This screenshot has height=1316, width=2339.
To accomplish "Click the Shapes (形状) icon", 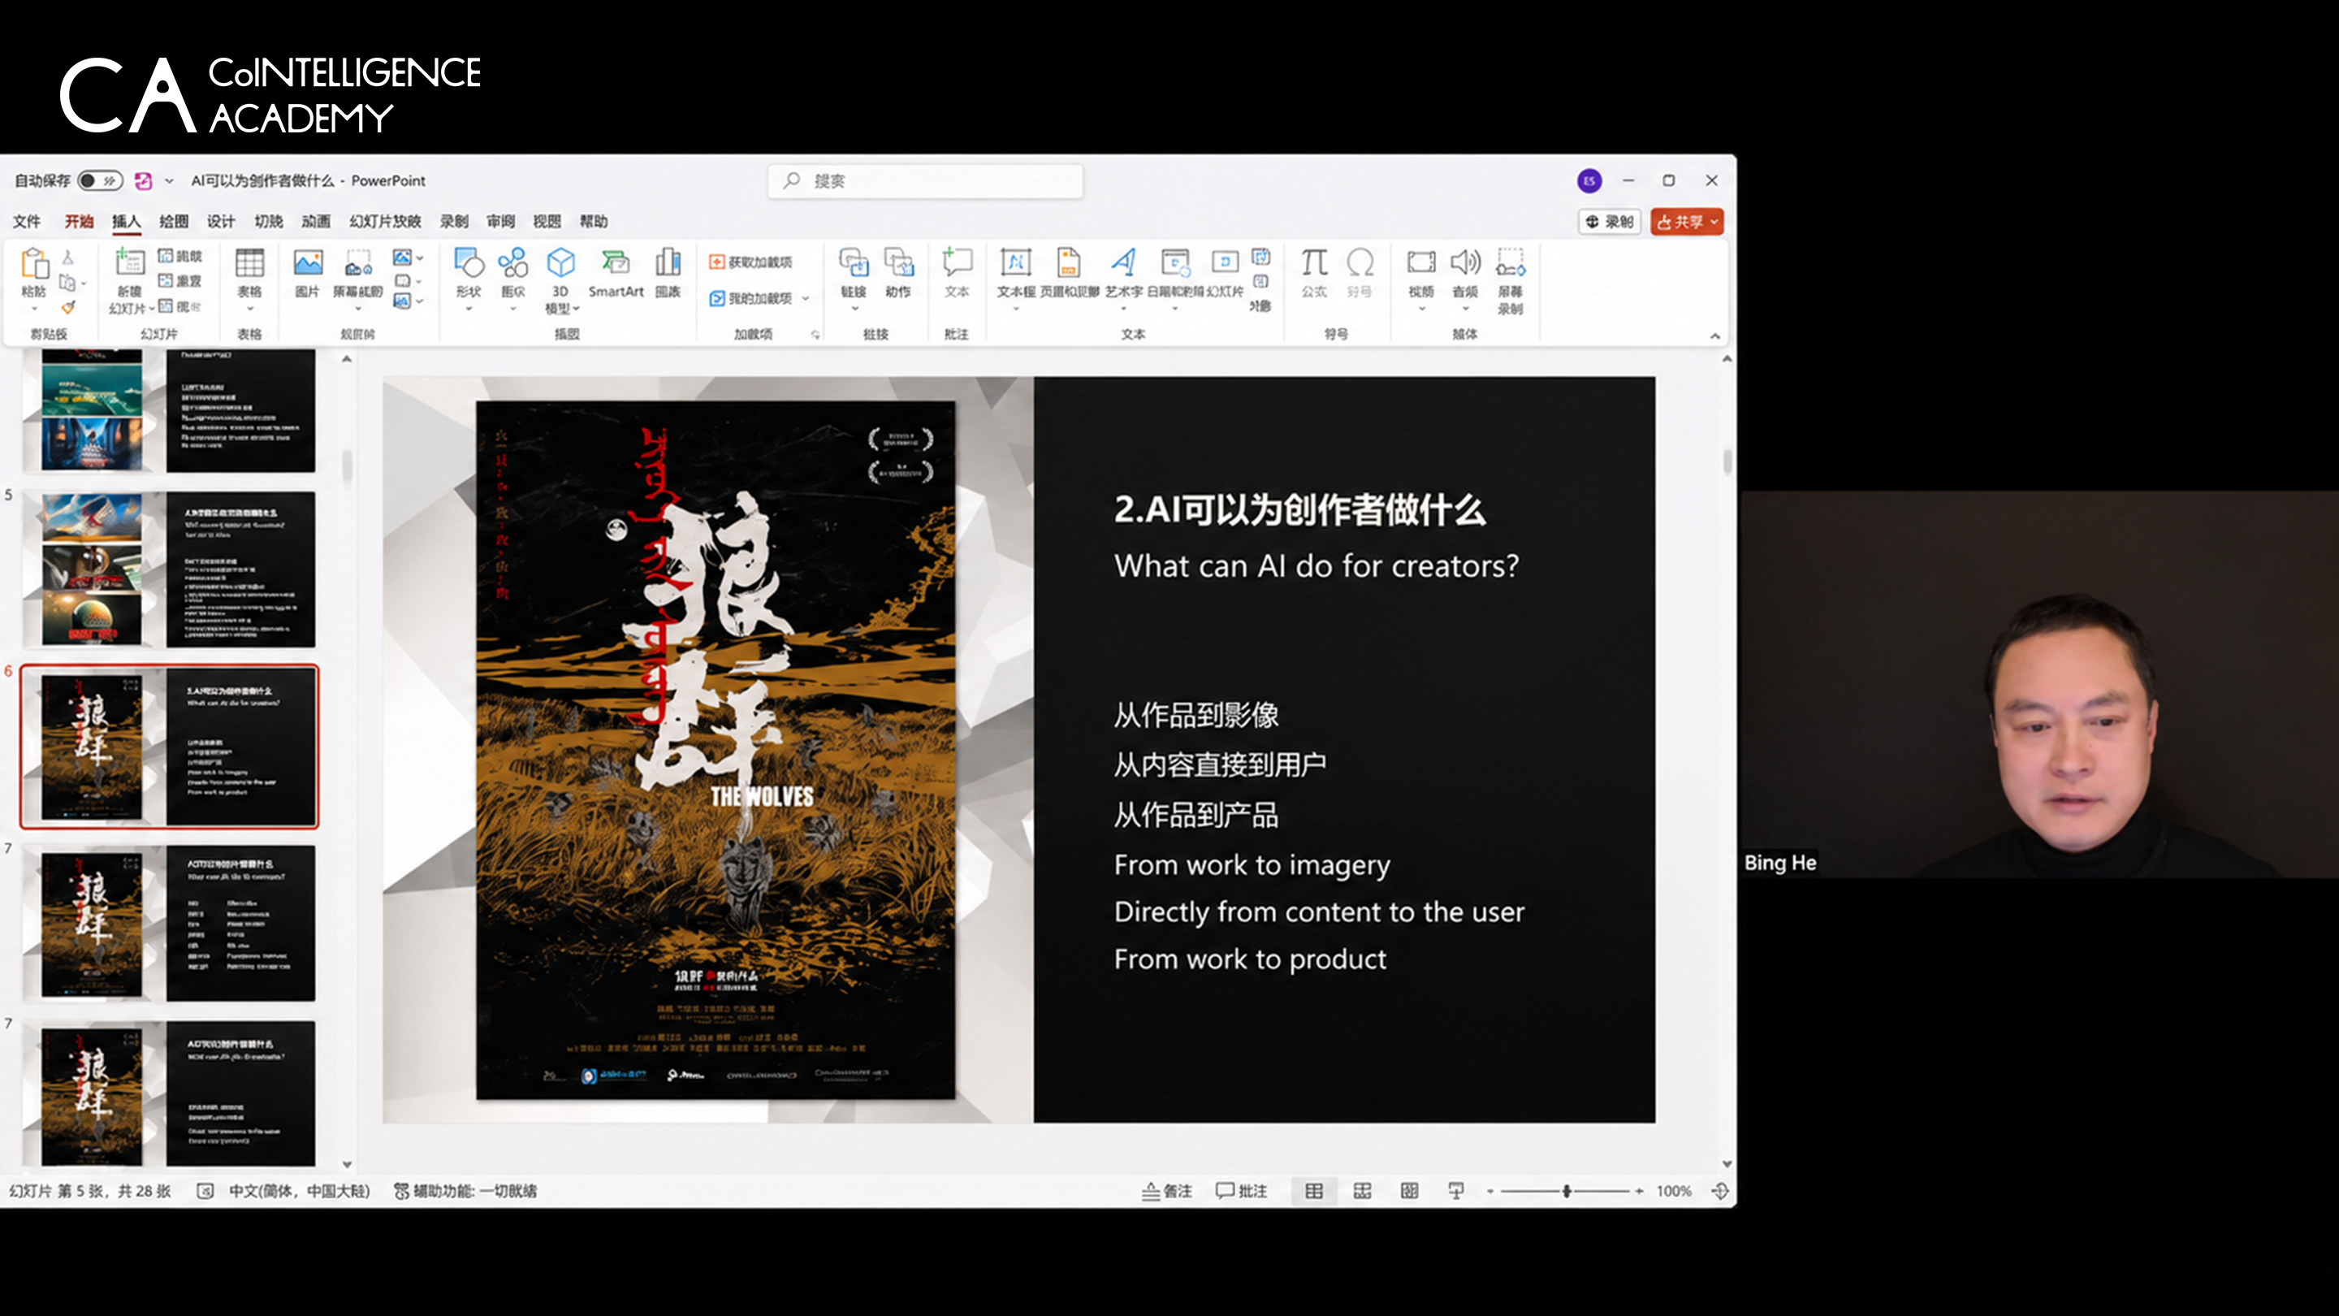I will coord(469,263).
